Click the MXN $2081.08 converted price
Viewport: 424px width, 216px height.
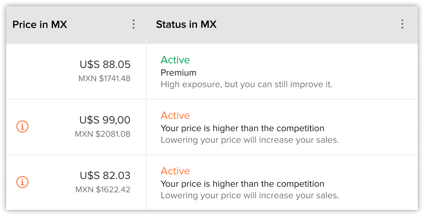[x=103, y=134]
